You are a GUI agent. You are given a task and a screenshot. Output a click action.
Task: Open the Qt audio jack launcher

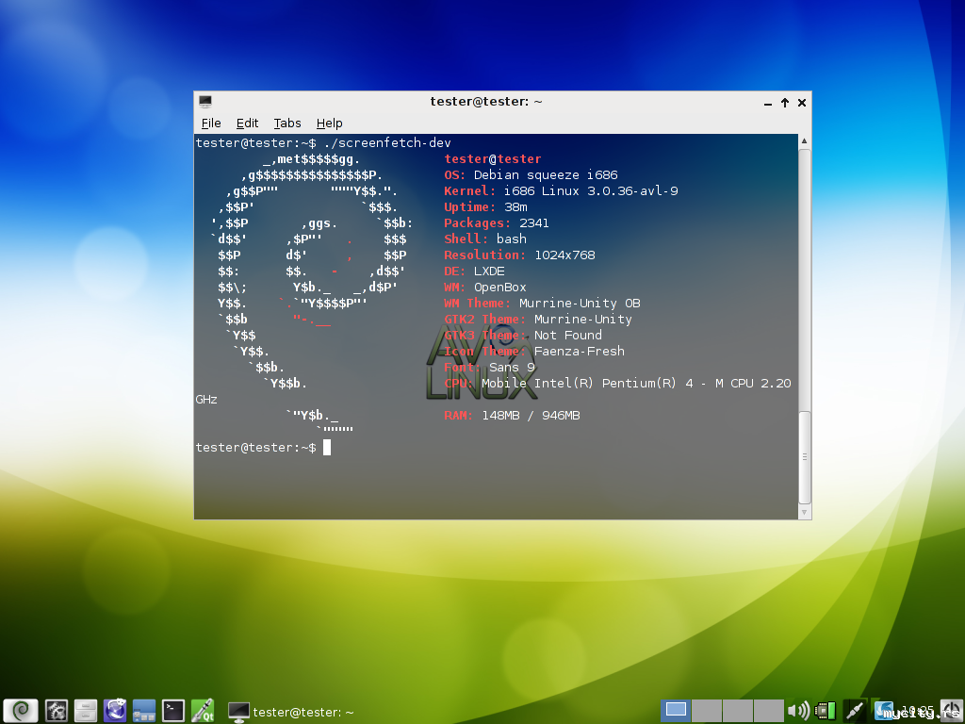click(x=203, y=710)
